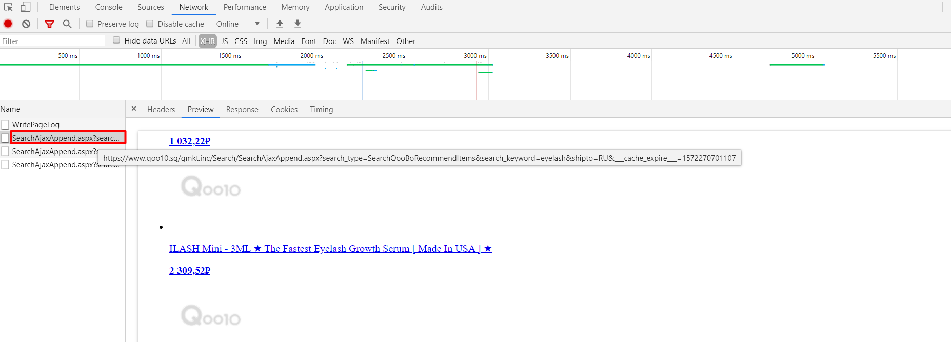Go to the Performance panel

(x=245, y=7)
